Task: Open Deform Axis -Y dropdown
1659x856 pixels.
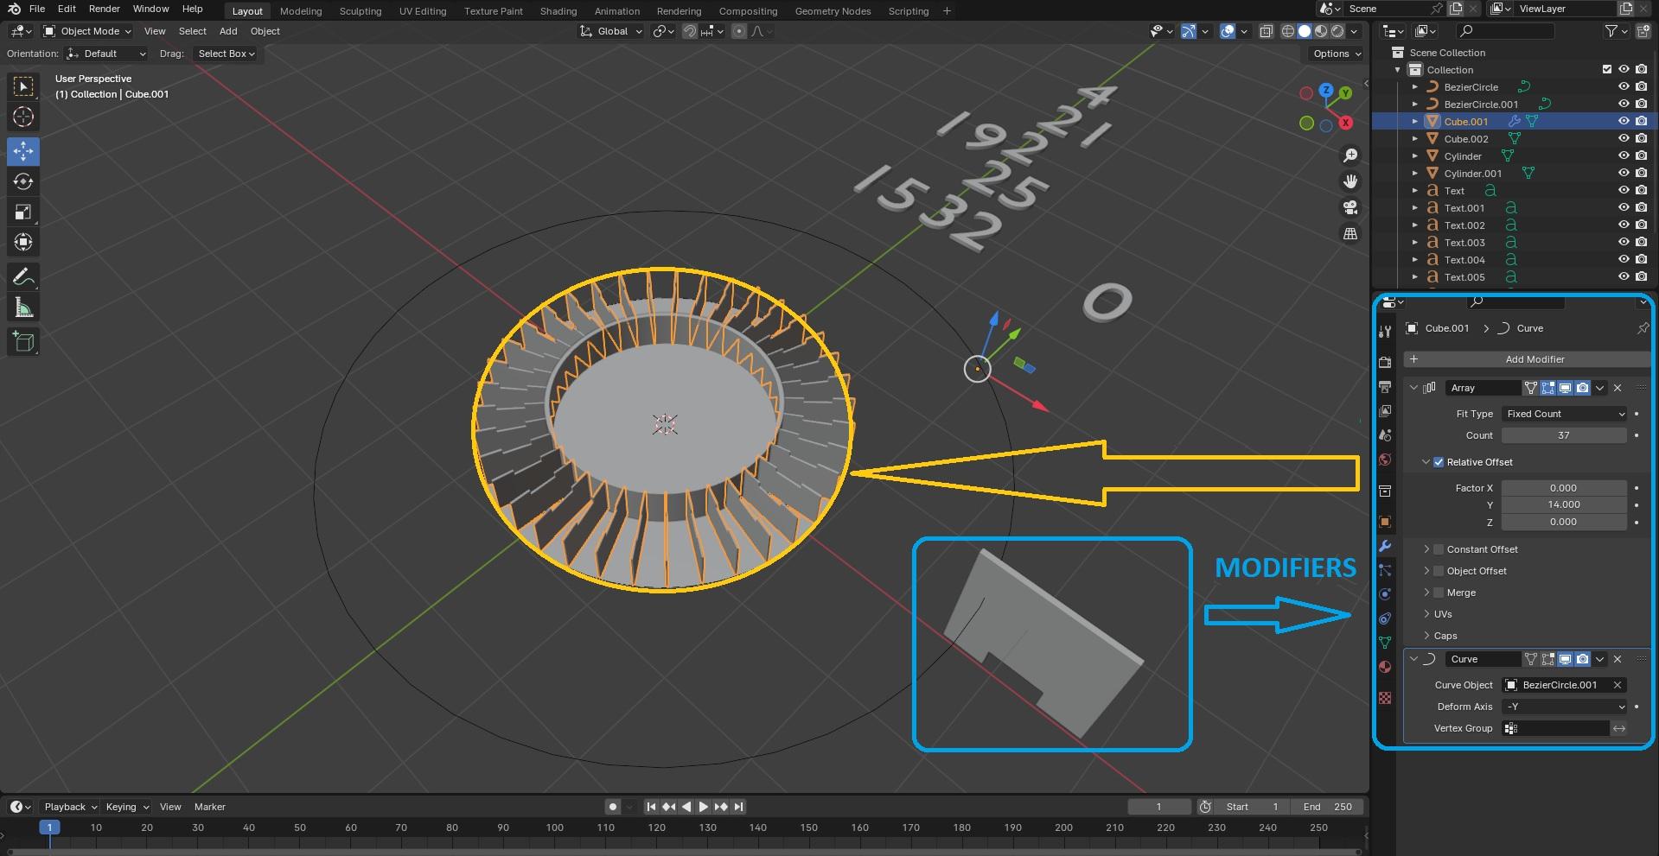Action: pyautogui.click(x=1564, y=707)
